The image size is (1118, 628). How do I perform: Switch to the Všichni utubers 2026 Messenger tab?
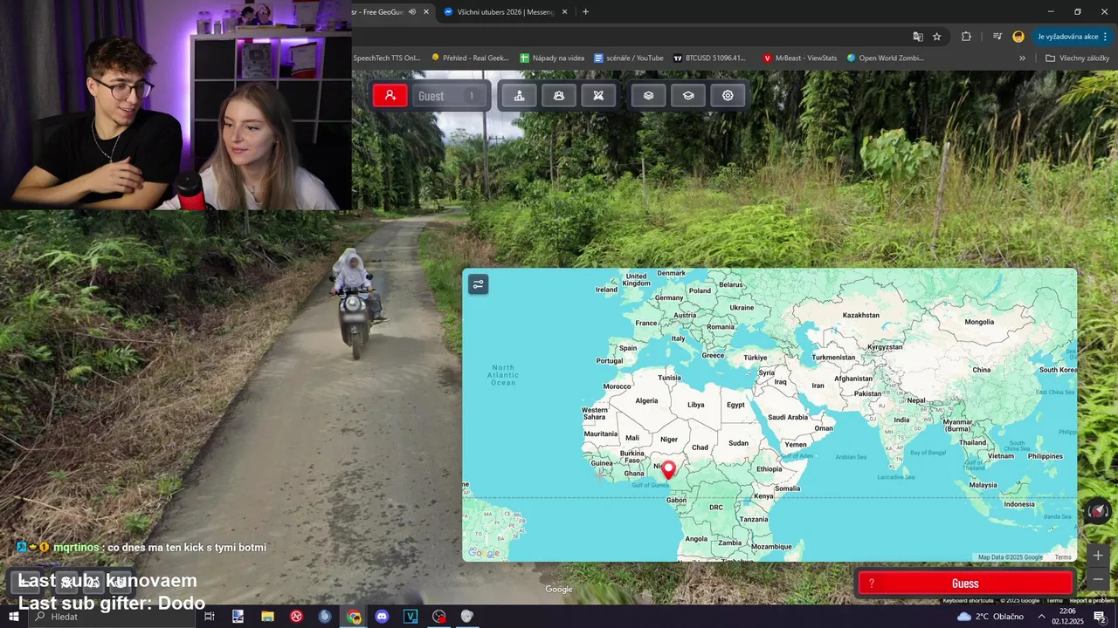[x=505, y=11]
